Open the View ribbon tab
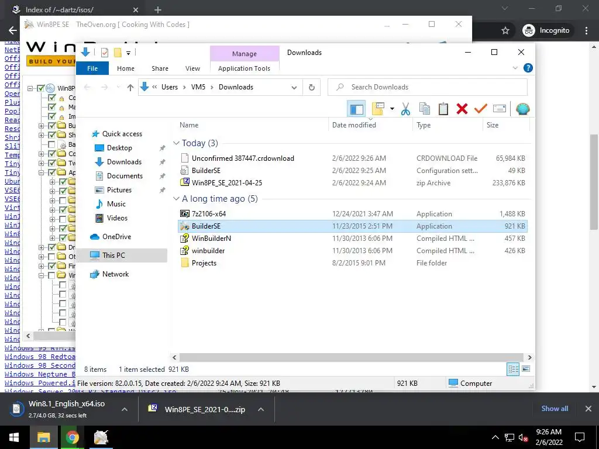Viewport: 599px width, 449px height. click(192, 68)
